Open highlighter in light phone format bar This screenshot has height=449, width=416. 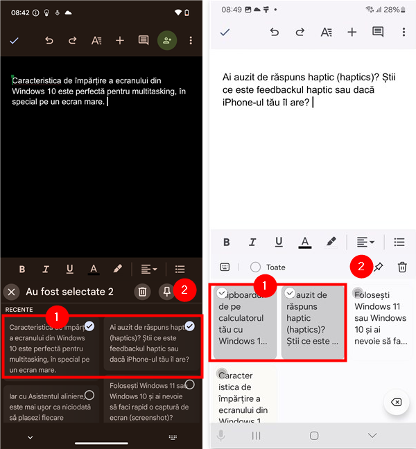click(331, 242)
